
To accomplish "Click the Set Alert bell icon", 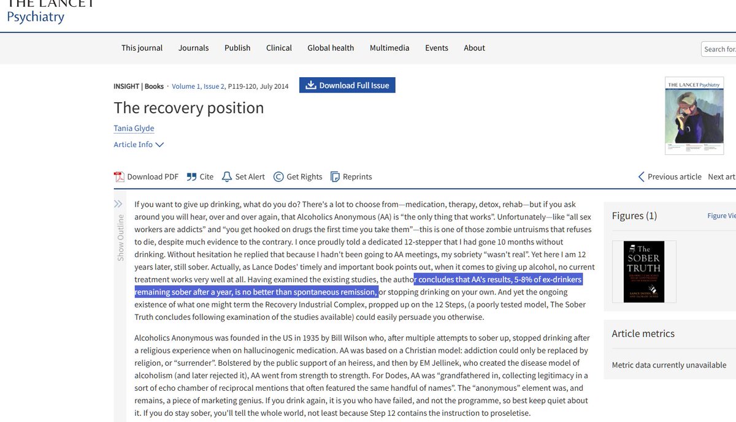I will [227, 176].
